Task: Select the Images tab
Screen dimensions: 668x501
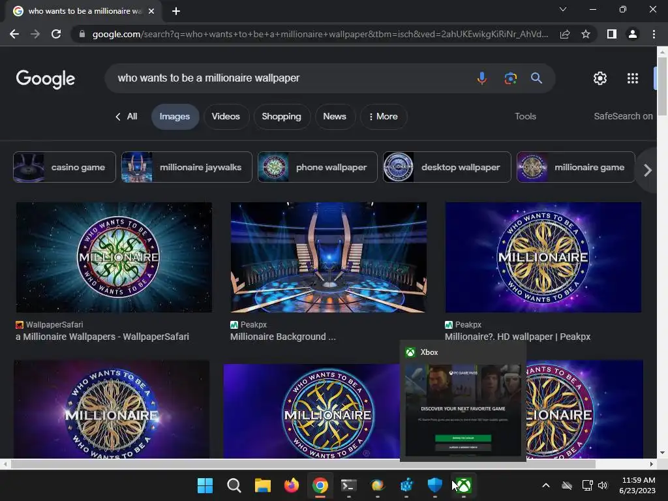Action: pos(175,116)
